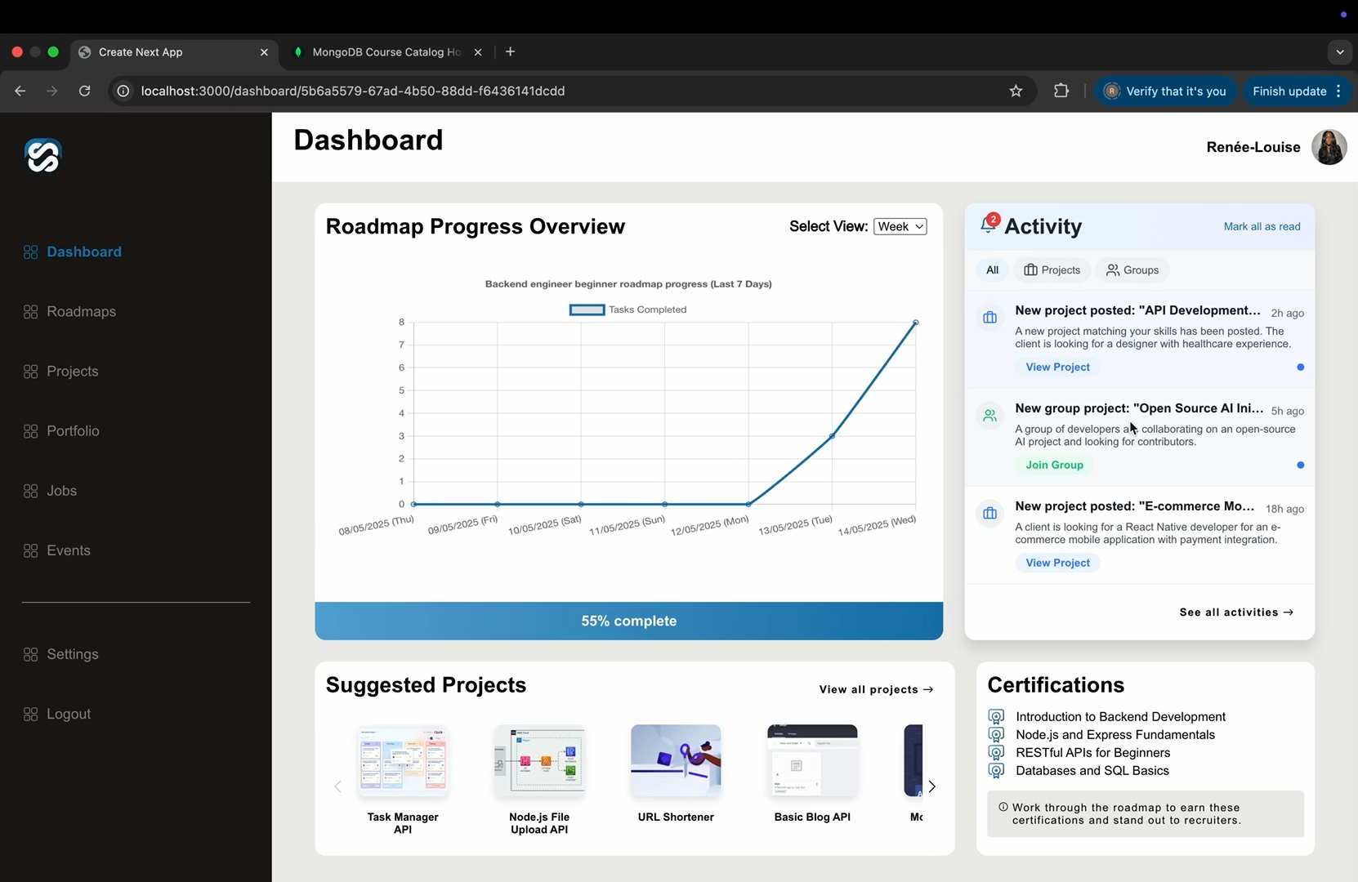Click the Logout sidebar grid icon
The image size is (1358, 882).
point(31,714)
